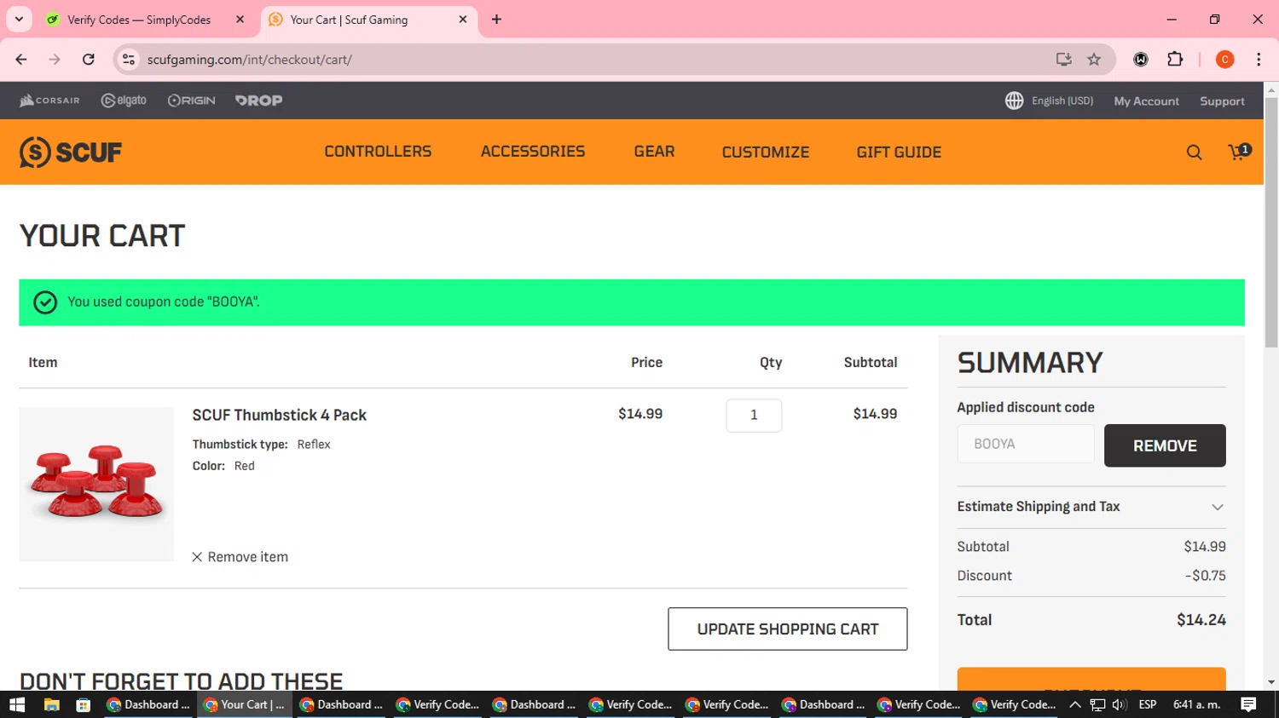Open Chrome three-dot menu
1279x718 pixels.
click(1259, 60)
